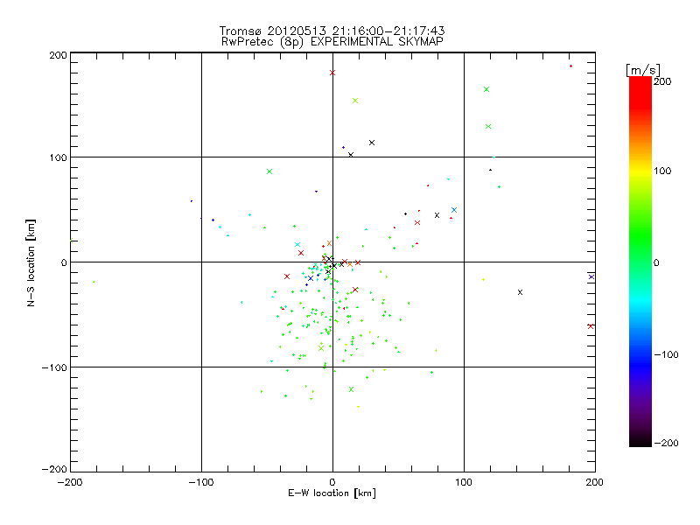The width and height of the screenshot is (700, 525).
Task: Click the E-W location [km] axis label
Action: (332, 493)
